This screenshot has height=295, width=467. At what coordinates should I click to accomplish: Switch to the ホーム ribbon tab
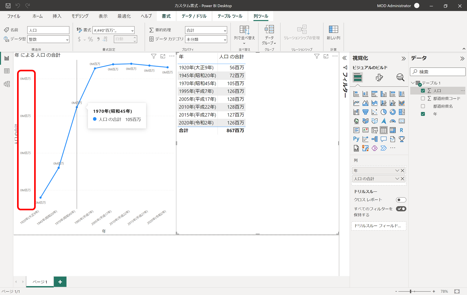point(37,16)
